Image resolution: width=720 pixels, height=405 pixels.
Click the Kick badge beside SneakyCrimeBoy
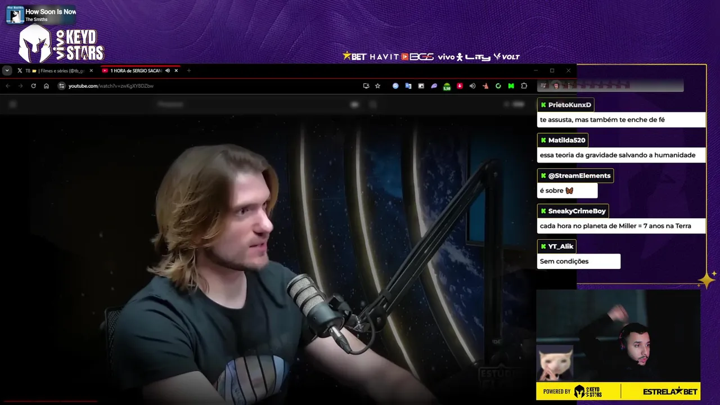tap(543, 211)
